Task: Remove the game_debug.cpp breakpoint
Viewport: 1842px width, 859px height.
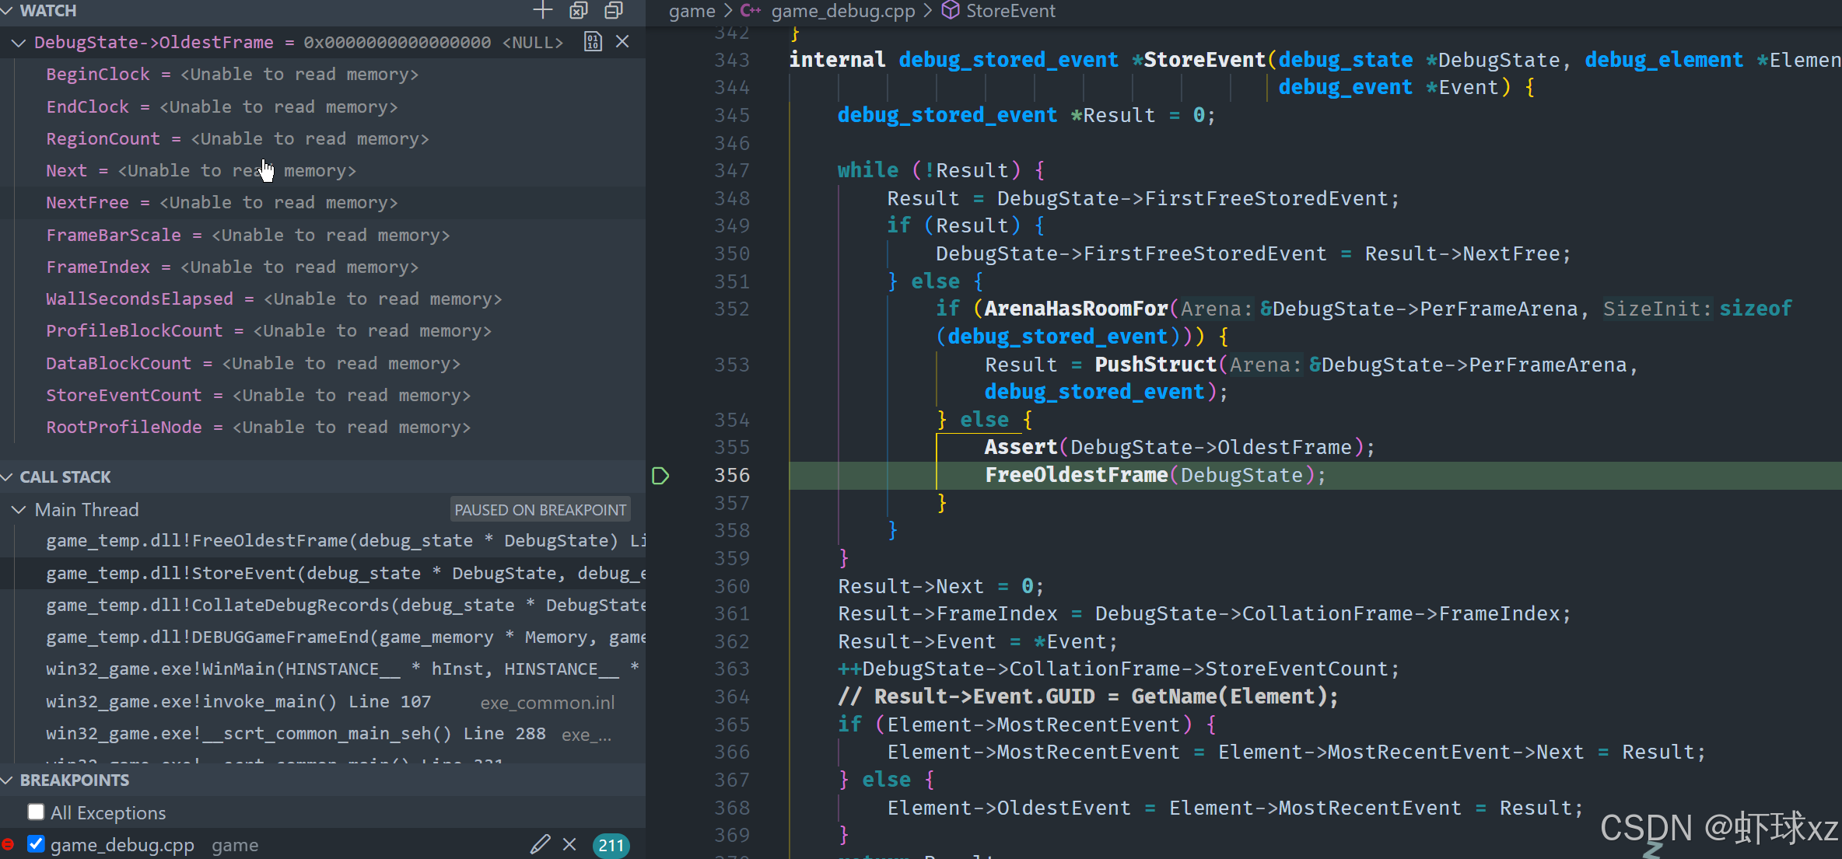Action: [x=569, y=844]
